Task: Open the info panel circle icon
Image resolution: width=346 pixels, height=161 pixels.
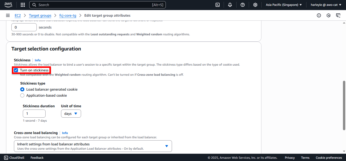Action: tap(319, 15)
